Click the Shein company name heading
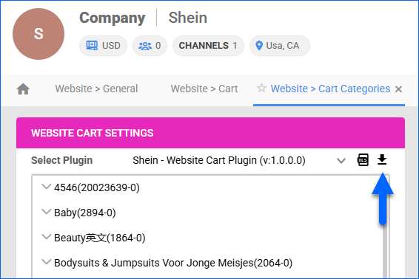Image resolution: width=419 pixels, height=279 pixels. pyautogui.click(x=187, y=18)
